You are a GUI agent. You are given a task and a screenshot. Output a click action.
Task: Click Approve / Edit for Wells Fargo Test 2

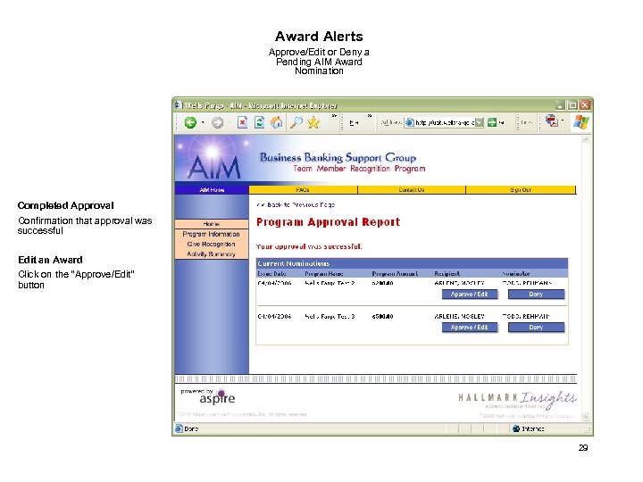click(x=470, y=294)
